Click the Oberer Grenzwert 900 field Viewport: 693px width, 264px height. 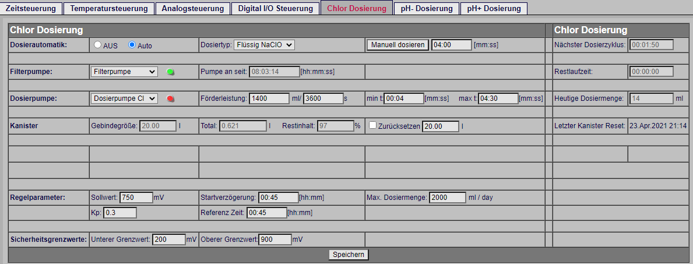tap(275, 240)
